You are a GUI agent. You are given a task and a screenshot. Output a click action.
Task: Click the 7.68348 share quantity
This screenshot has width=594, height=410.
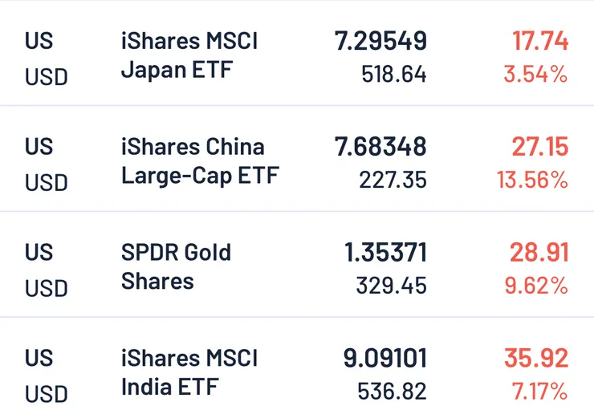click(x=380, y=147)
